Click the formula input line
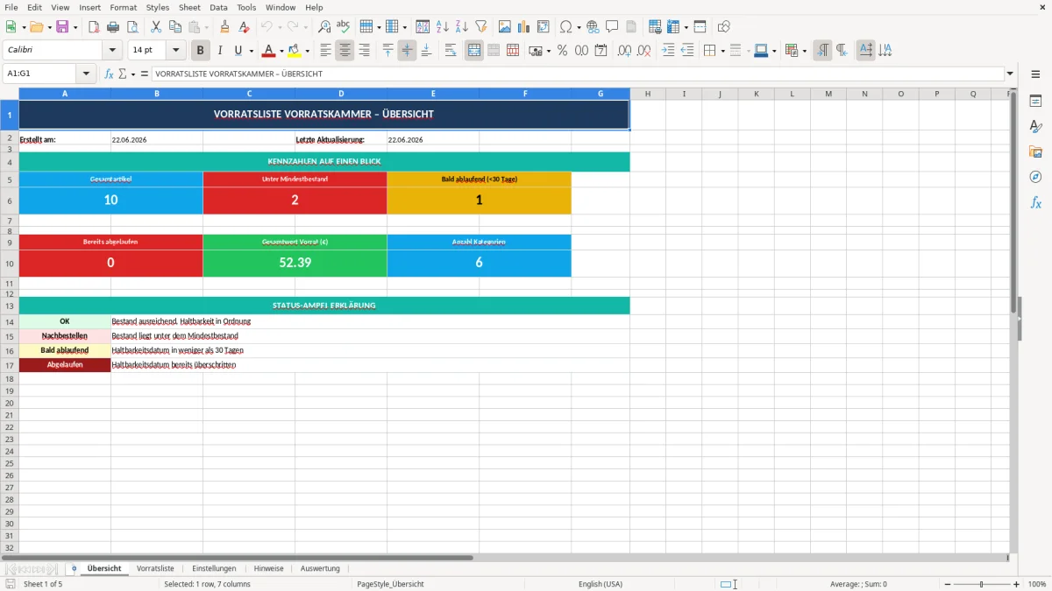 (x=578, y=74)
